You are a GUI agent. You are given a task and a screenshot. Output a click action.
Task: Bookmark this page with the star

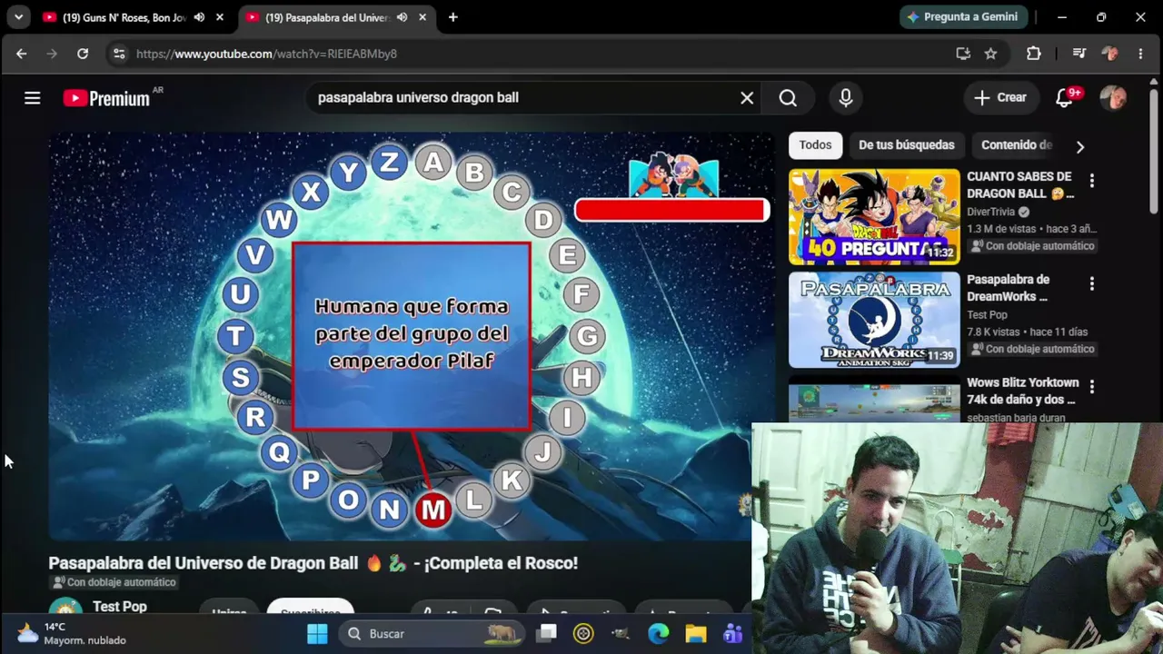point(990,54)
